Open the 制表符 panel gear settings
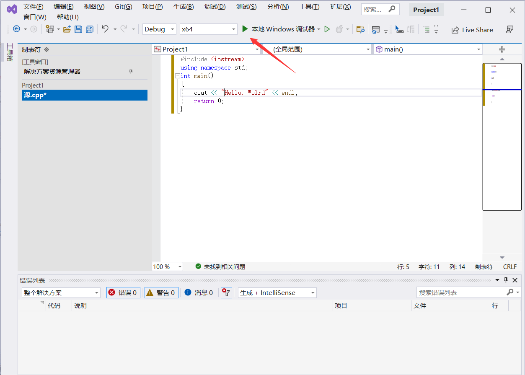This screenshot has width=525, height=375. tap(47, 49)
